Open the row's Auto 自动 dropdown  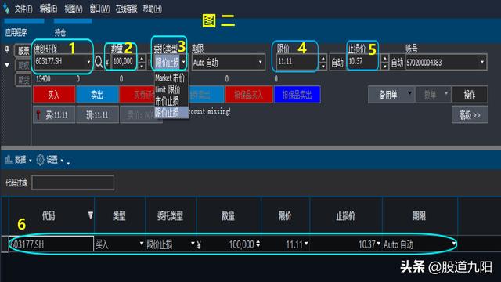[x=454, y=244]
